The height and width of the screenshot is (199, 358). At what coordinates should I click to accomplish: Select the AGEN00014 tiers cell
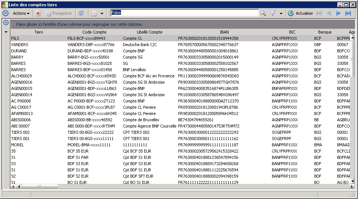tap(22, 95)
